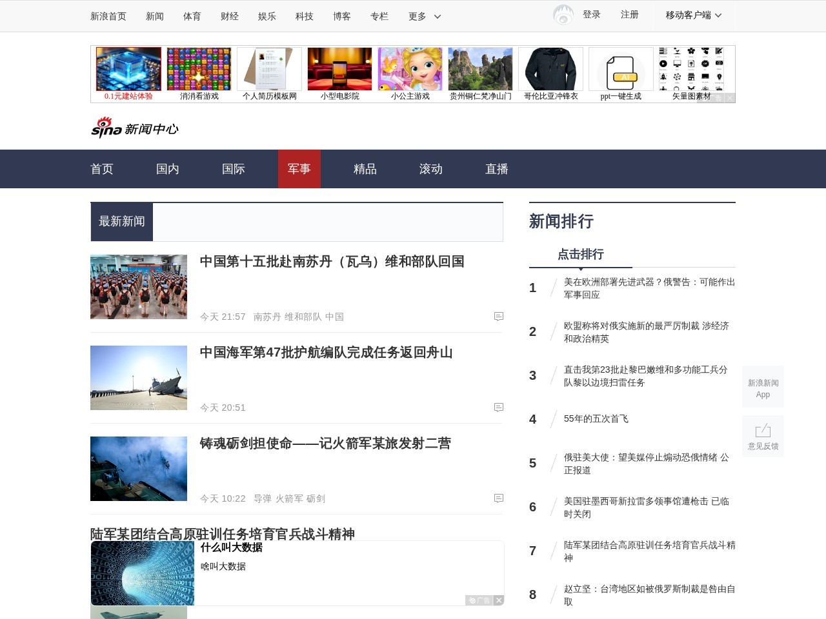Click the eye icon on the bottom advertisement
The width and height of the screenshot is (826, 619).
point(472,600)
